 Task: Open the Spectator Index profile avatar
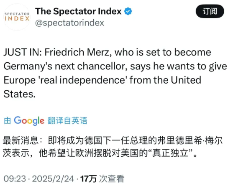pyautogui.click(x=17, y=17)
